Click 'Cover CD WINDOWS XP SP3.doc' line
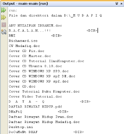The height and width of the screenshot is (134, 124). coord(39,71)
